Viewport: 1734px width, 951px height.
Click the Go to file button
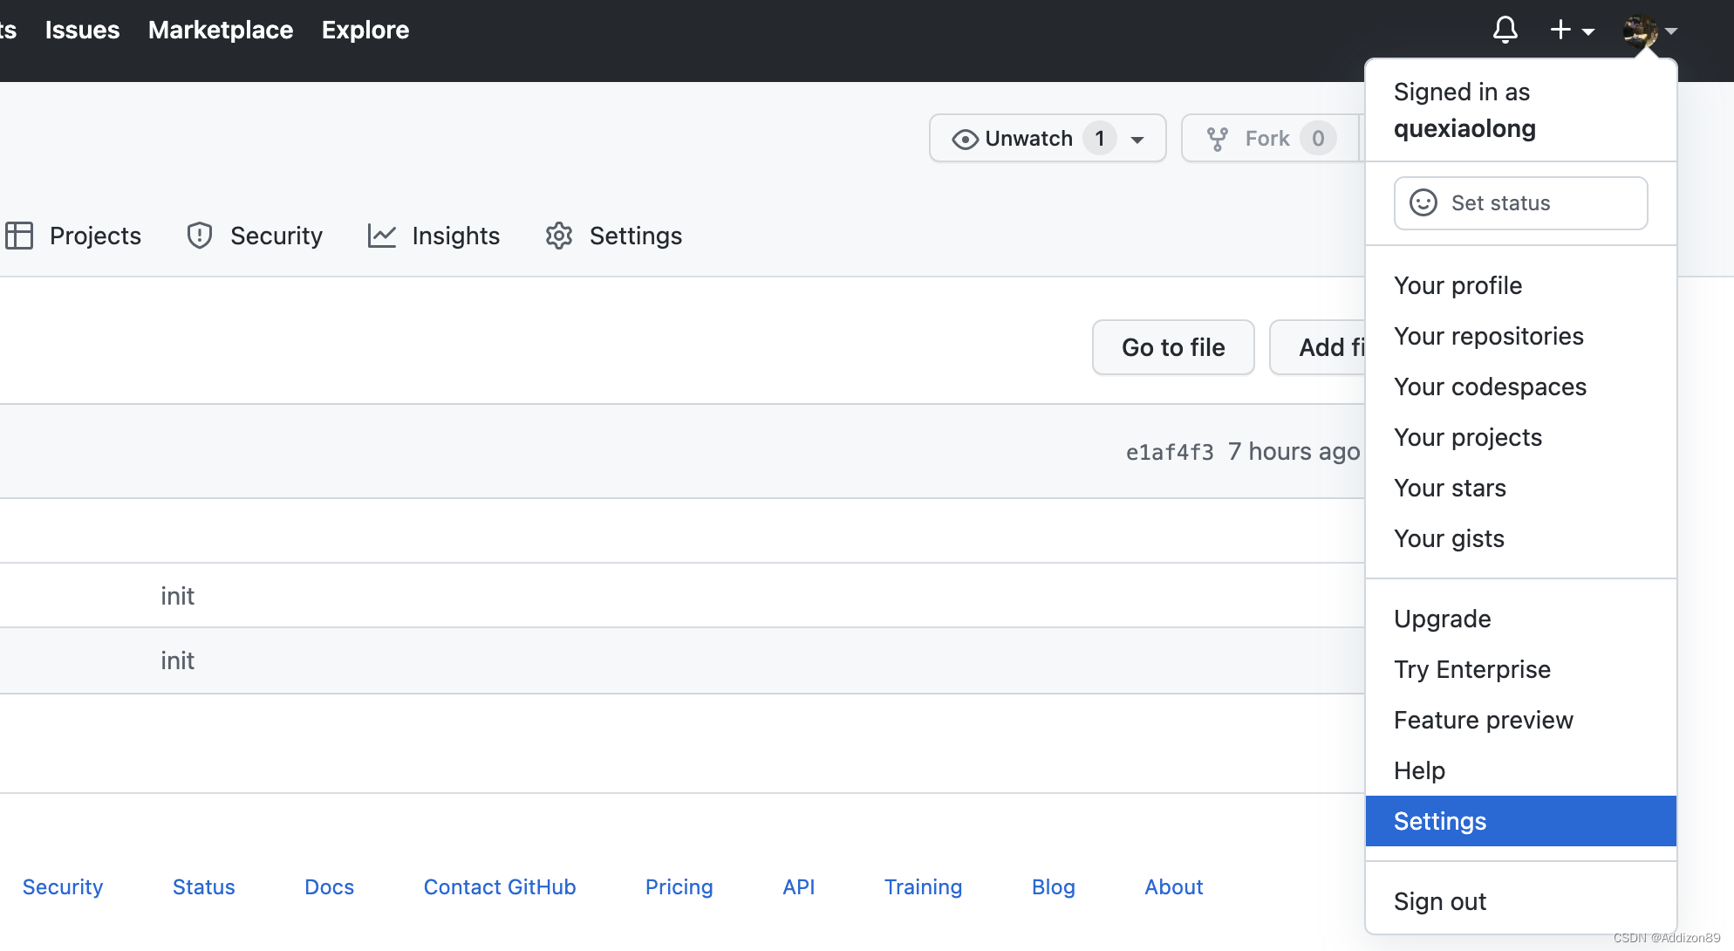1172,346
